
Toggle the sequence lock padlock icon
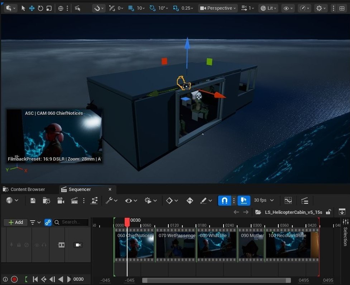(328, 212)
